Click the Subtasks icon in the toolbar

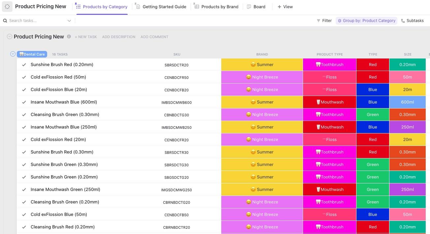[x=403, y=20]
